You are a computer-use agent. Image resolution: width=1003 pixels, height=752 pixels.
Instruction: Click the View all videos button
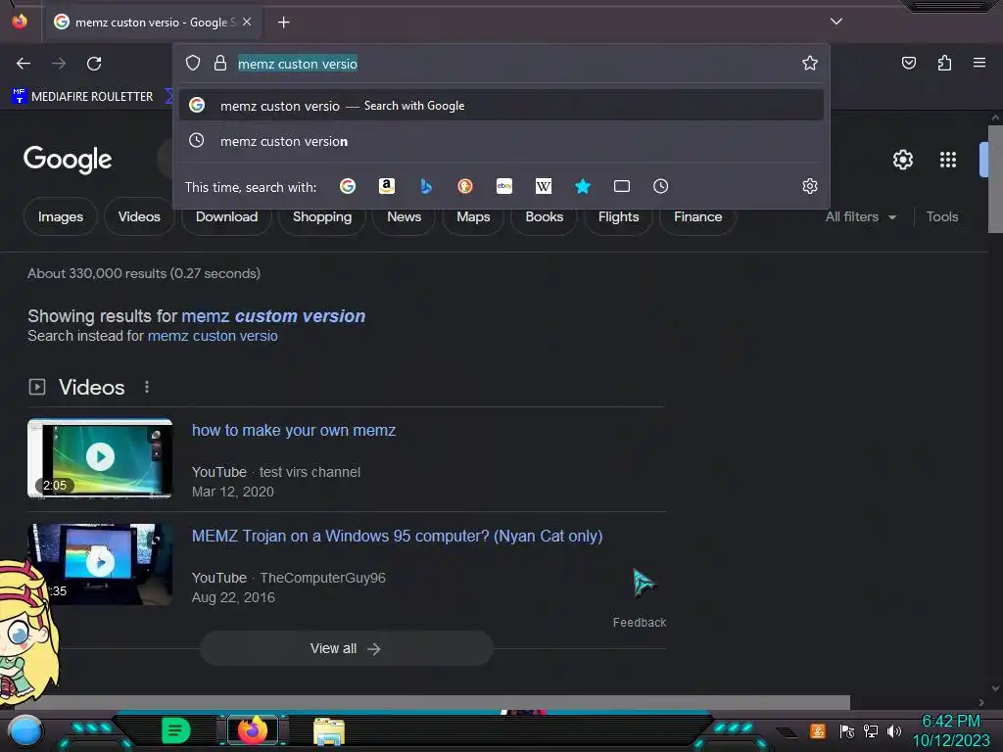point(346,648)
